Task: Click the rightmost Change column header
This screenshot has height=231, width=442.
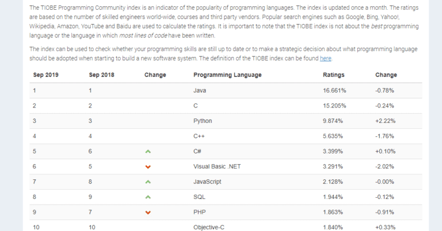Action: [386, 75]
